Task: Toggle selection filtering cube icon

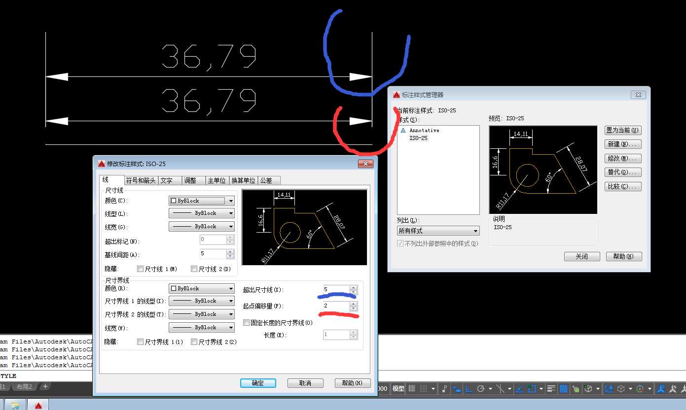Action: coord(621,388)
